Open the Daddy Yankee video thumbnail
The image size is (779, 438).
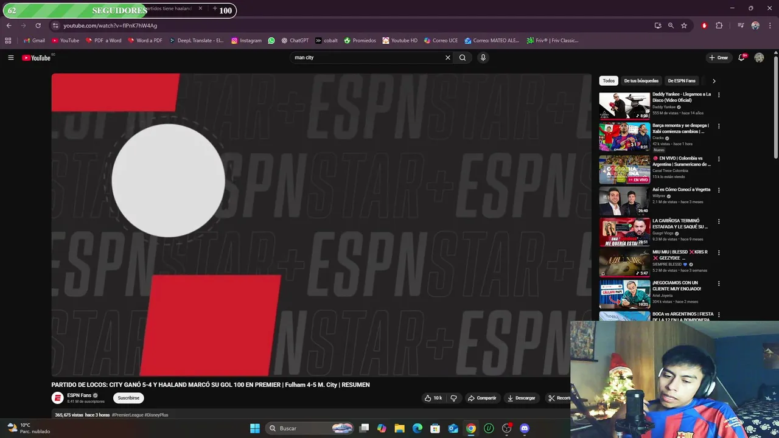coord(624,105)
